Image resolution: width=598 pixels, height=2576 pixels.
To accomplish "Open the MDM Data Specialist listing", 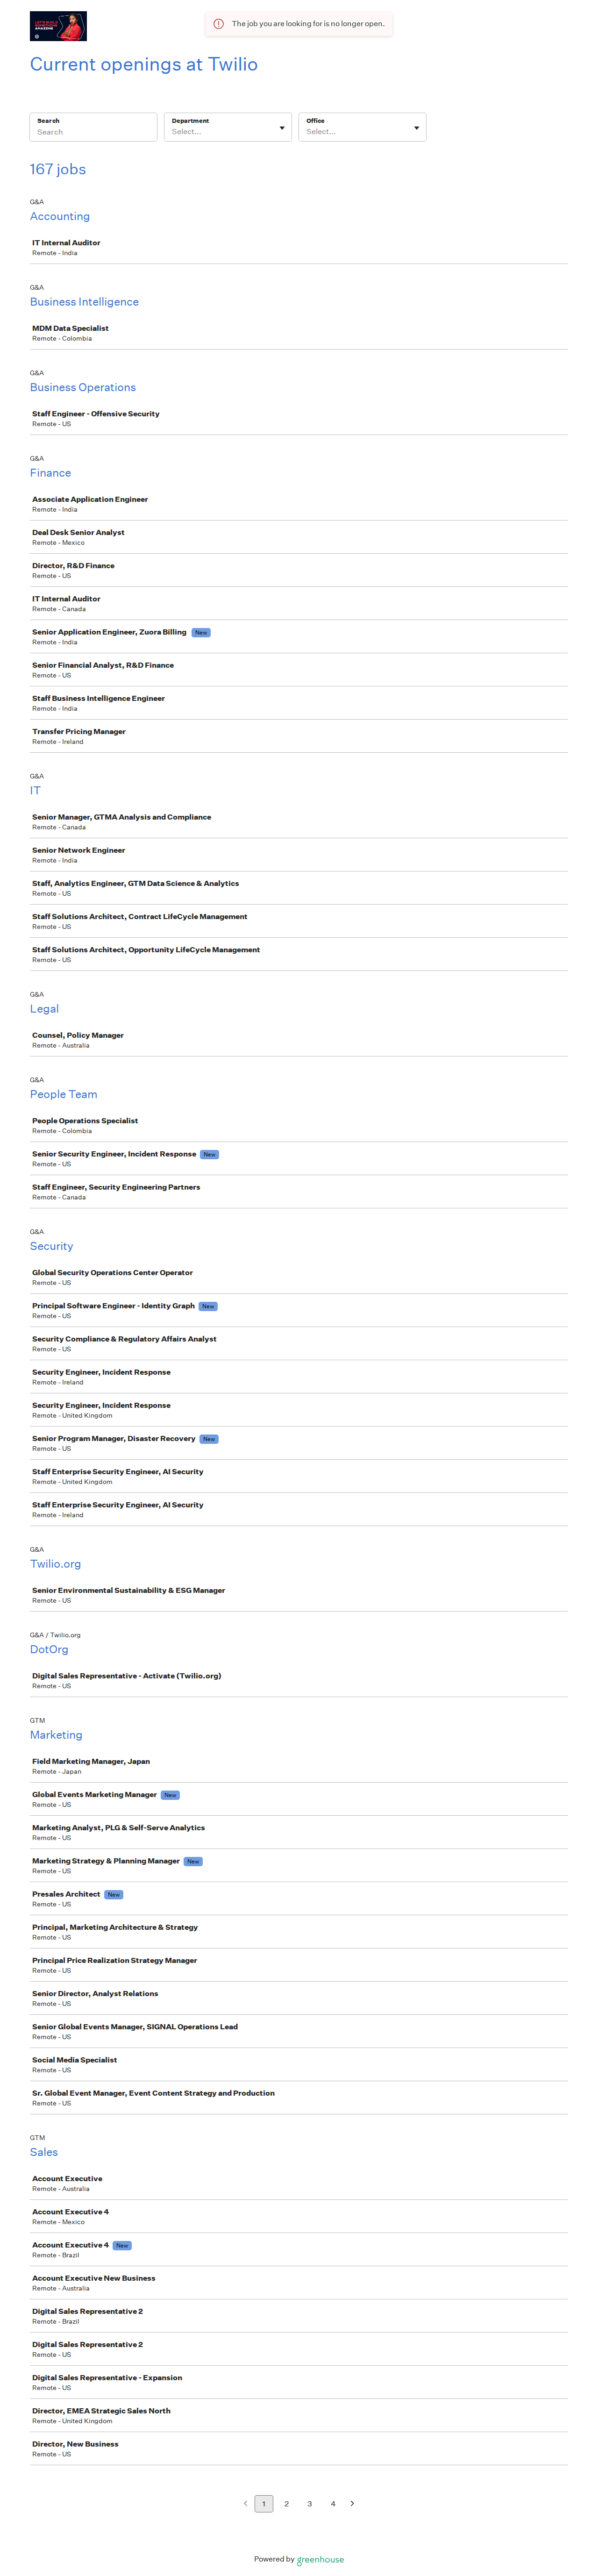I will tap(299, 333).
